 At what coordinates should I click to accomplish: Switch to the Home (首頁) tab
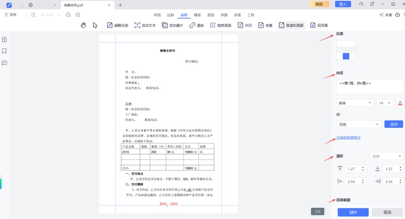point(157,15)
